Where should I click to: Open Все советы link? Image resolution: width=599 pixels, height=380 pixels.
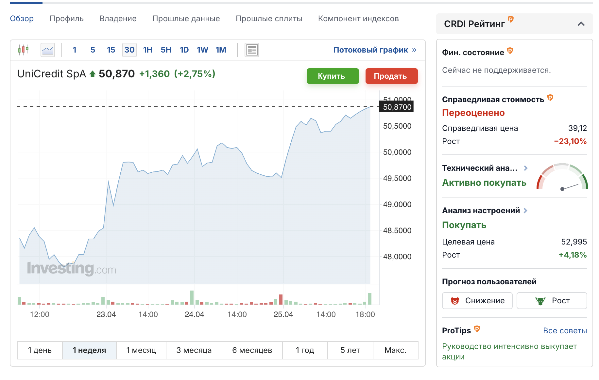point(565,331)
